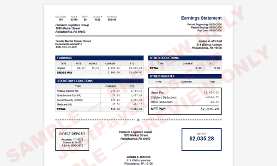Click the Period Ending date line
Image resolution: width=277 pixels, height=166 pixels.
tap(206, 28)
